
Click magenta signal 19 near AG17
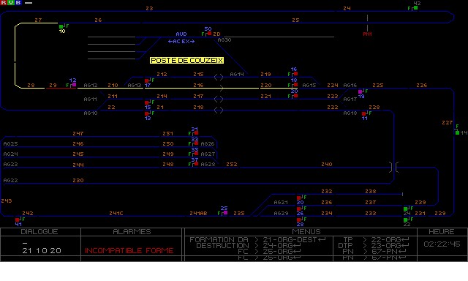(360, 91)
